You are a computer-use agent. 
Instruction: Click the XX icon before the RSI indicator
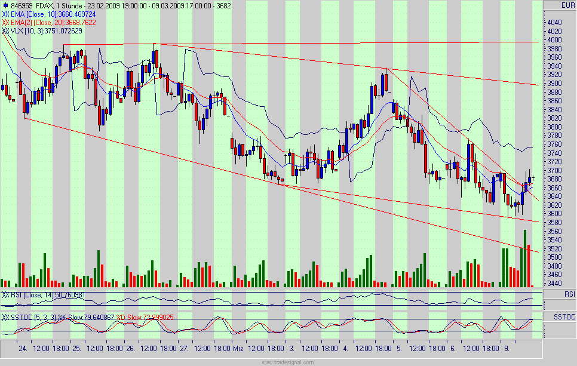pyautogui.click(x=5, y=294)
